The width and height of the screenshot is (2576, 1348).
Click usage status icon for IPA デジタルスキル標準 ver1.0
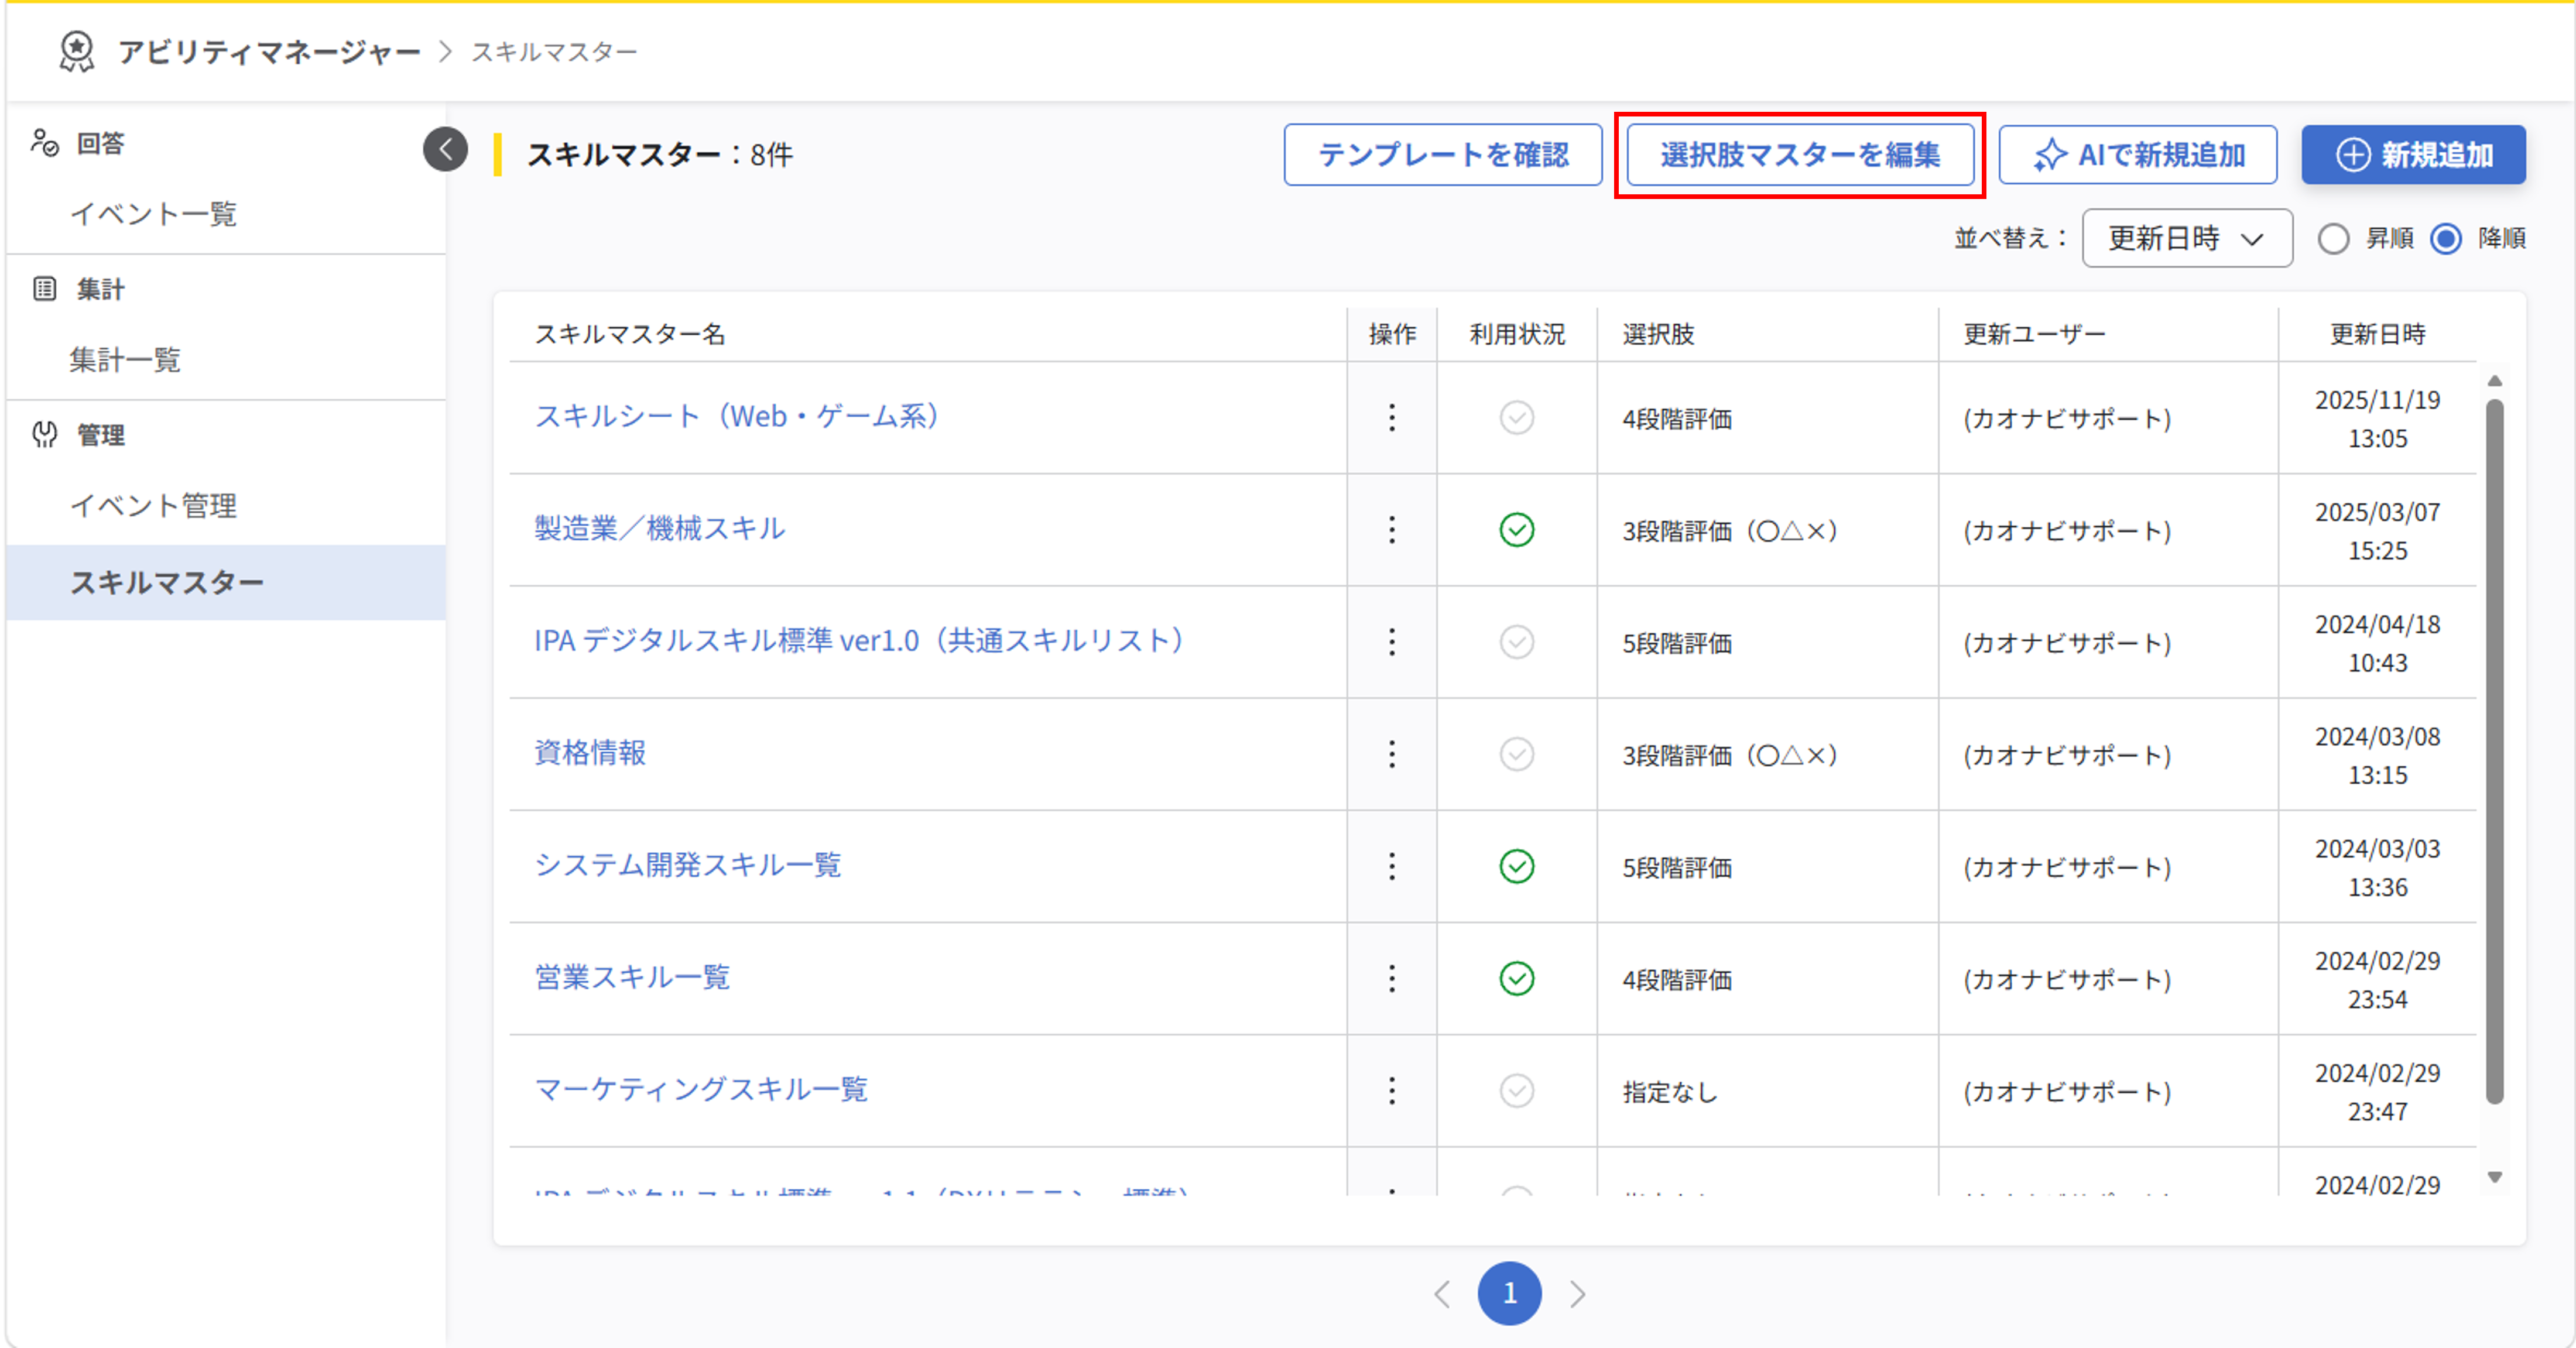pos(1517,641)
